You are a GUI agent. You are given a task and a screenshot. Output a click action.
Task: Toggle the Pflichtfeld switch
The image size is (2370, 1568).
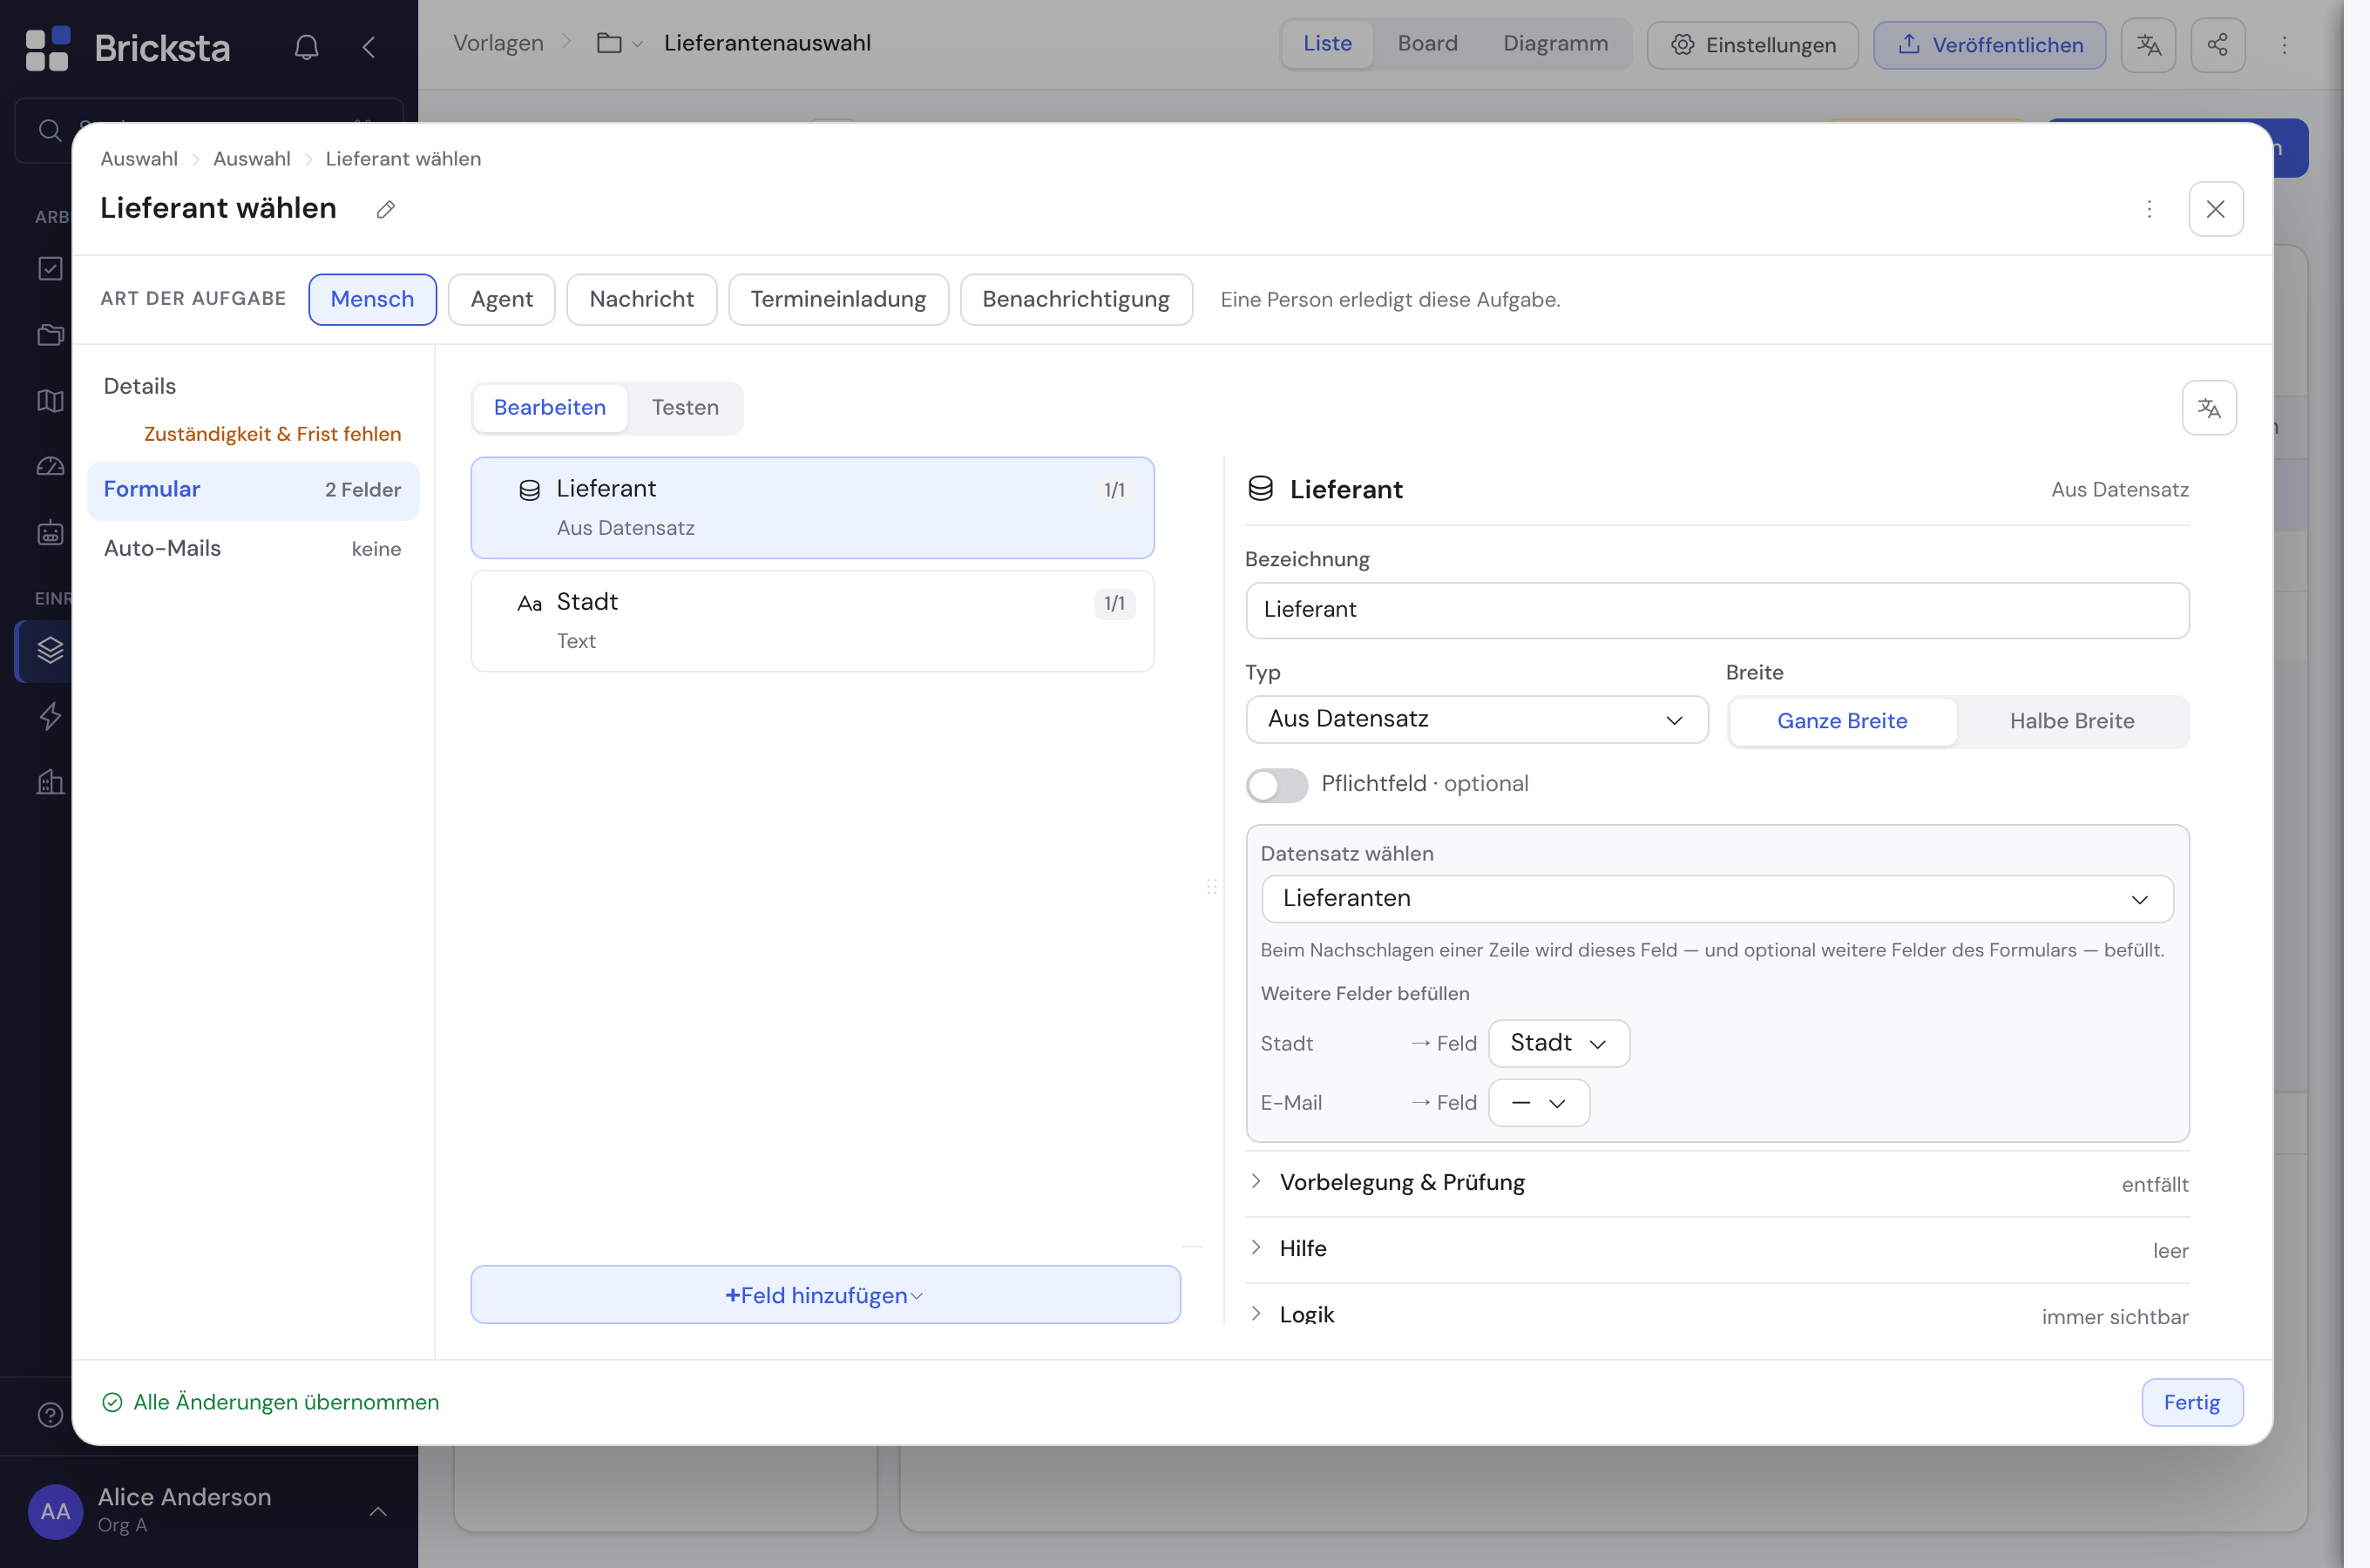tap(1277, 785)
